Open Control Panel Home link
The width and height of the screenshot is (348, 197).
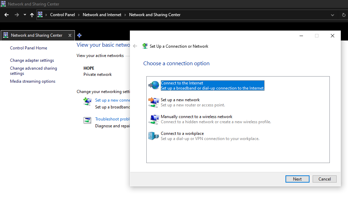[29, 48]
